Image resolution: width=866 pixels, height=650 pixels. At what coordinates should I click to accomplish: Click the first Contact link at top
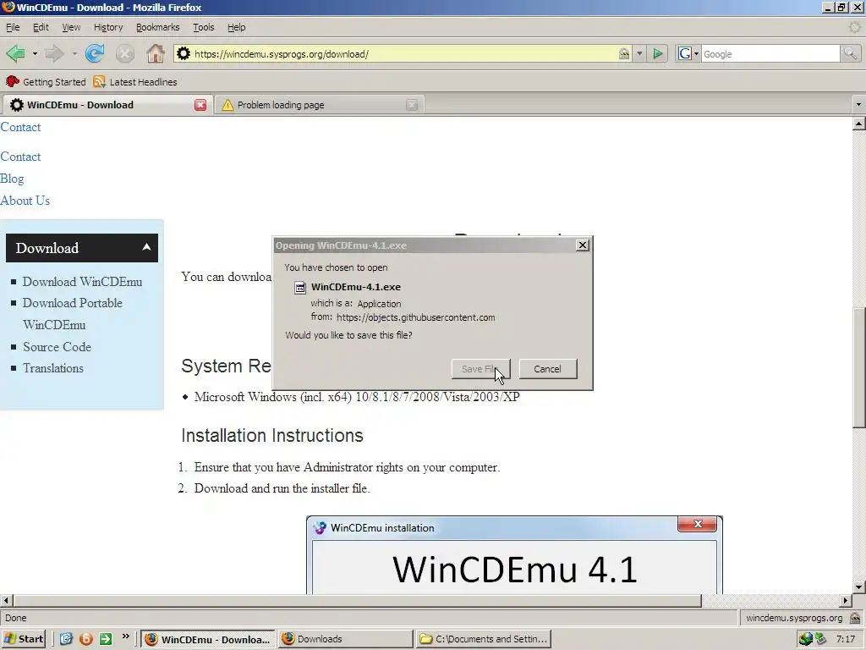tap(20, 127)
